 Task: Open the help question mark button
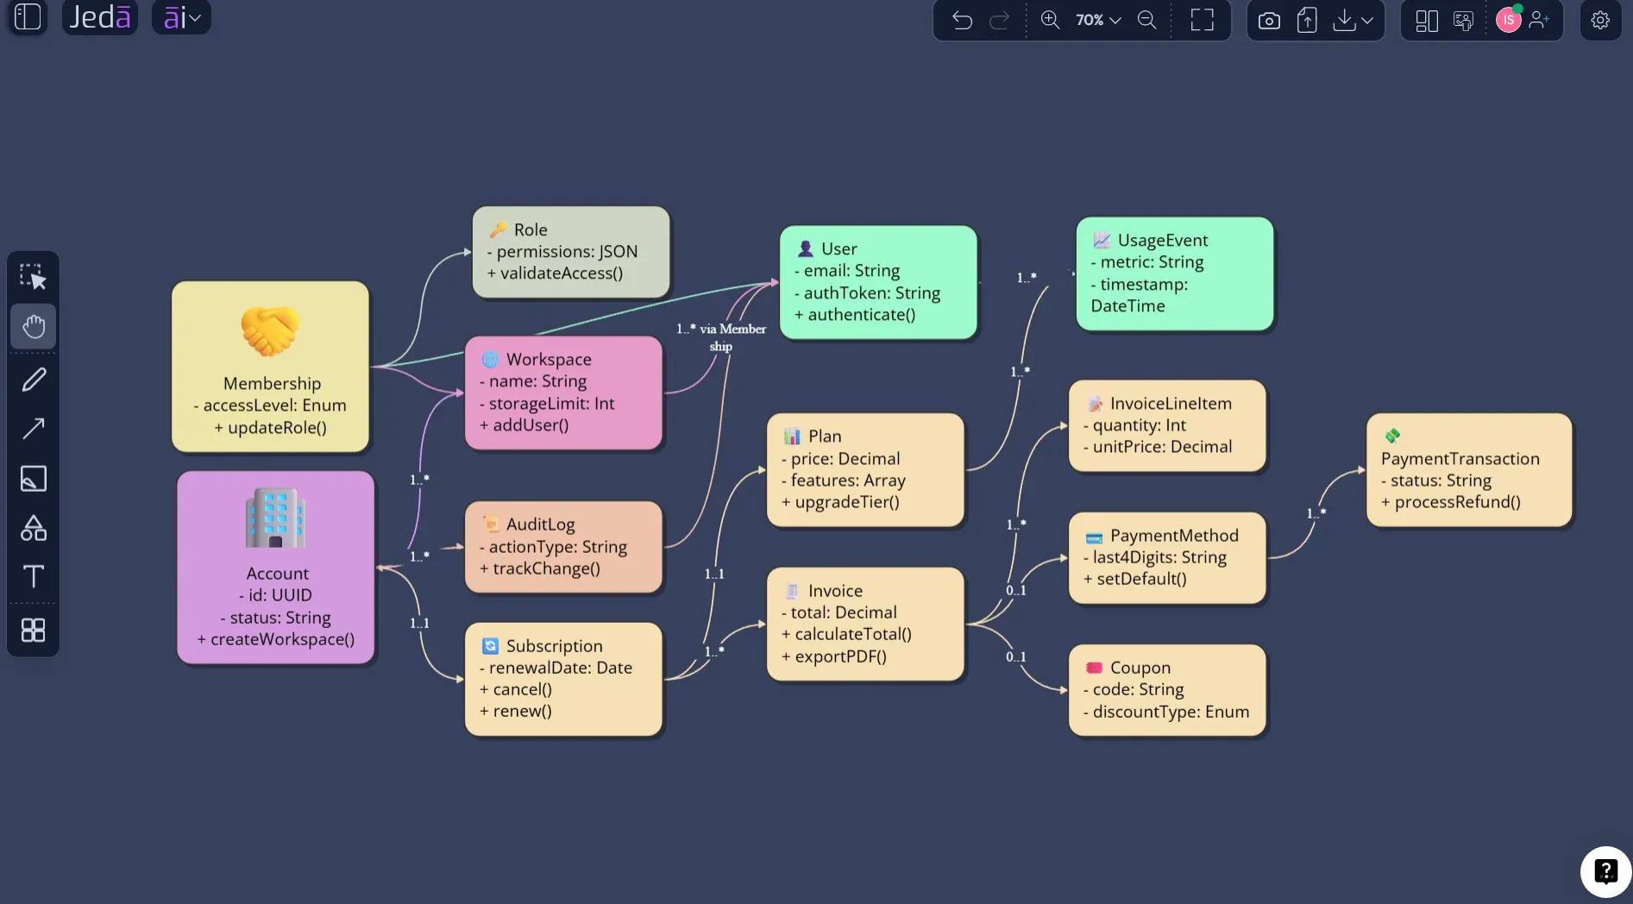[x=1605, y=871]
